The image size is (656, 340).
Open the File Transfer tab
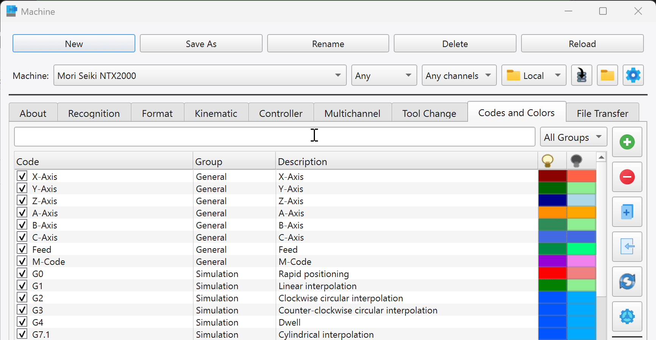coord(602,113)
